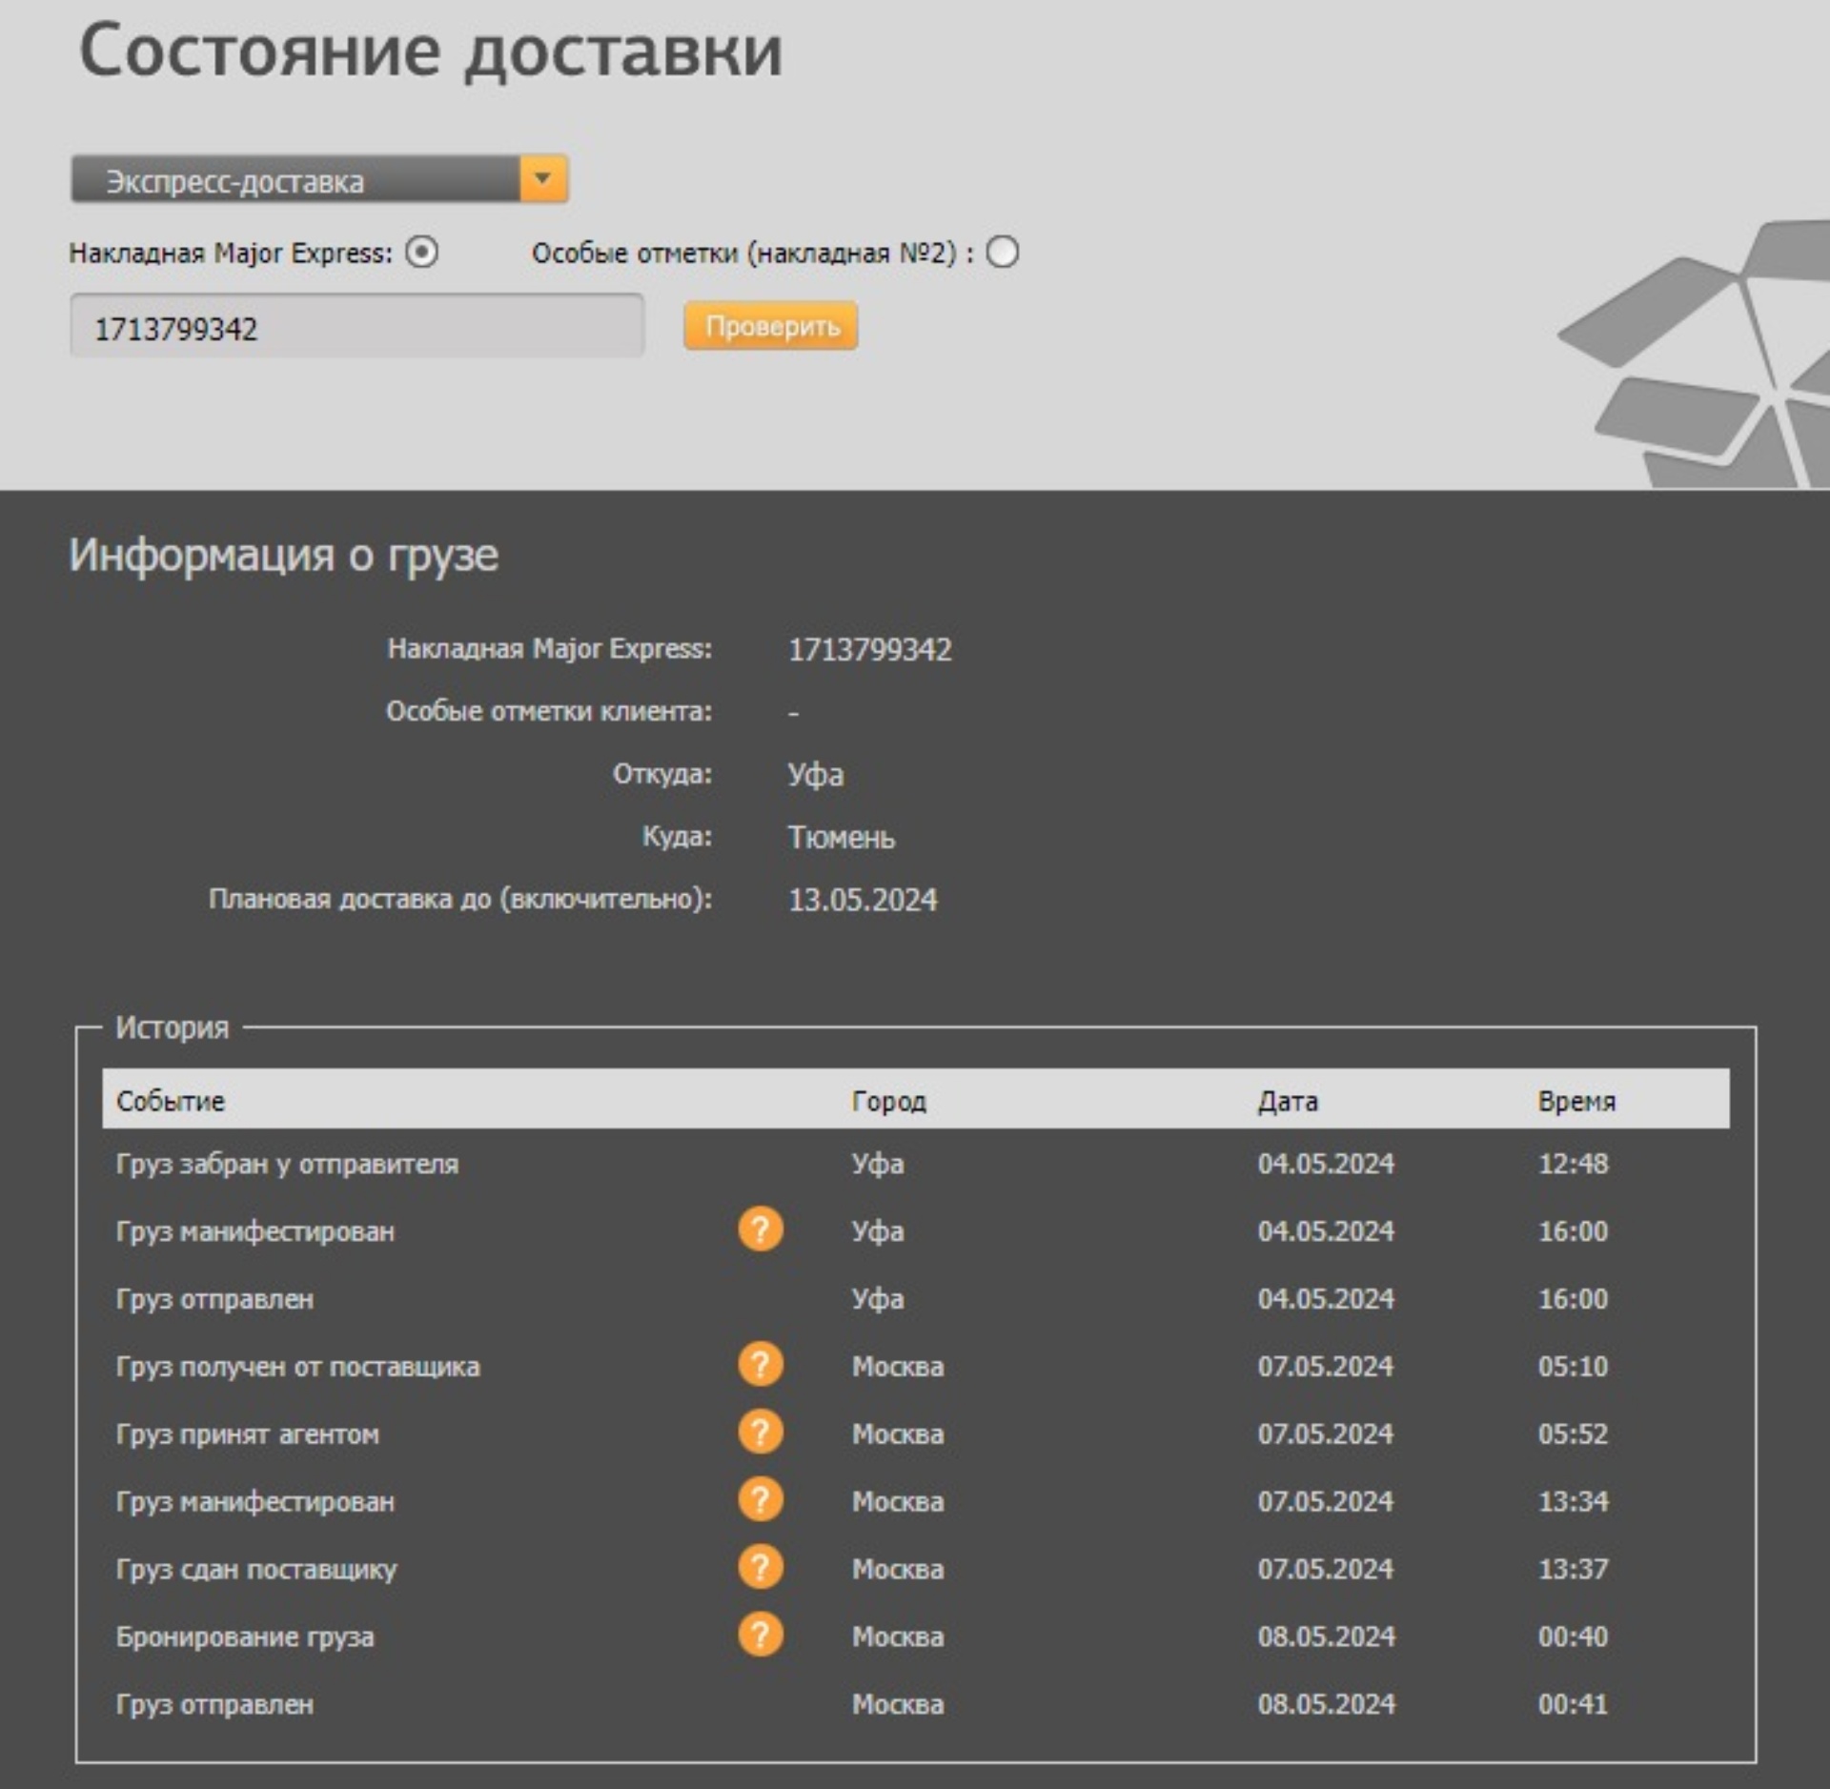Click the time 05:52 cell

click(1573, 1433)
